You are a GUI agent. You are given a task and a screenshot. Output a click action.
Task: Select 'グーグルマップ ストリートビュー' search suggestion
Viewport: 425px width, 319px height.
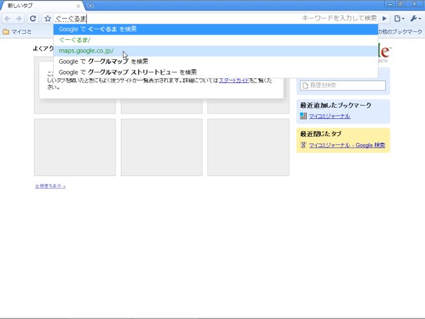click(x=215, y=72)
